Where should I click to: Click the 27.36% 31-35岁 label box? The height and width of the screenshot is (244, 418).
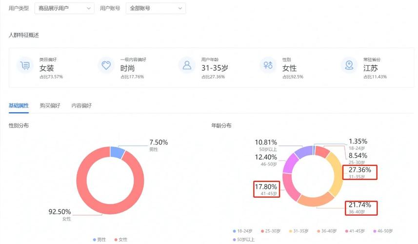pos(360,173)
